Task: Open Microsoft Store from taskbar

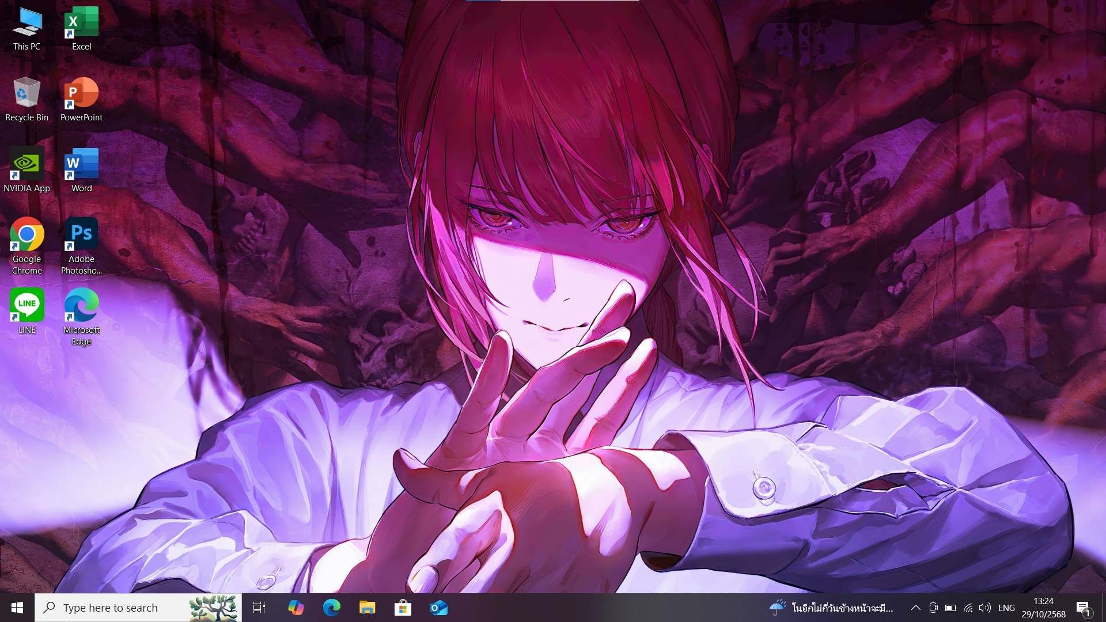Action: point(403,608)
